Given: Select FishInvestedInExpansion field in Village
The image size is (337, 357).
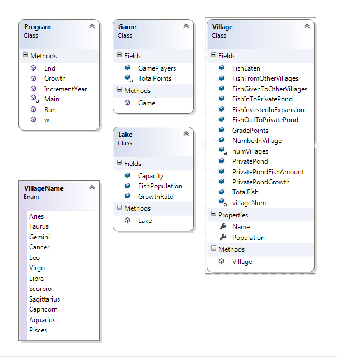Looking at the screenshot, I should [x=268, y=110].
